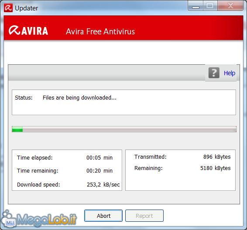The height and width of the screenshot is (230, 247).
Task: Click the green download progress bar
Action: point(124,129)
